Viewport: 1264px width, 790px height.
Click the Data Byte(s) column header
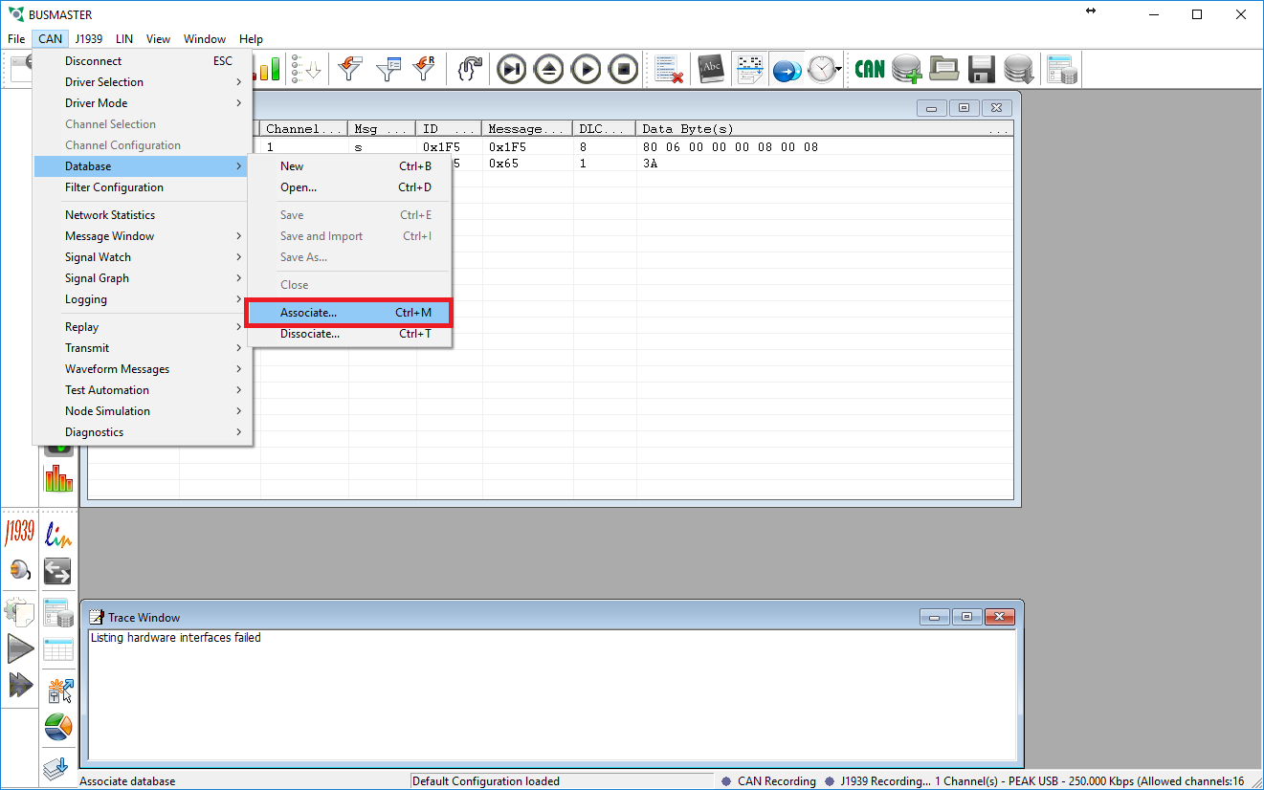tap(824, 129)
